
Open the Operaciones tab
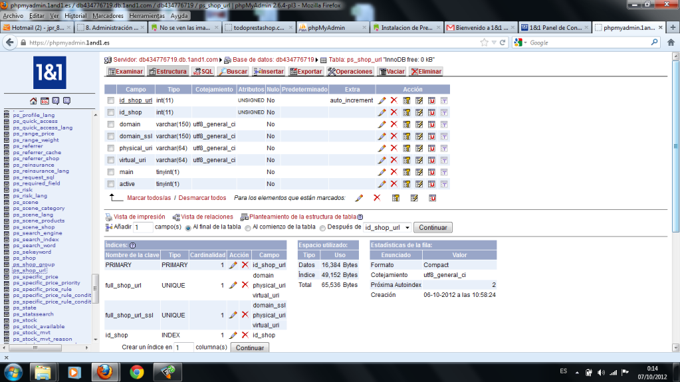(350, 72)
